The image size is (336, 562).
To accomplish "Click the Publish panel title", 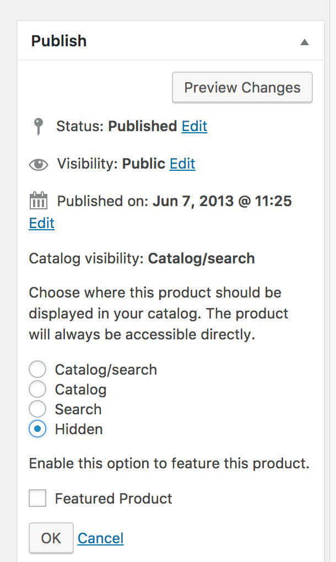I will click(x=59, y=41).
